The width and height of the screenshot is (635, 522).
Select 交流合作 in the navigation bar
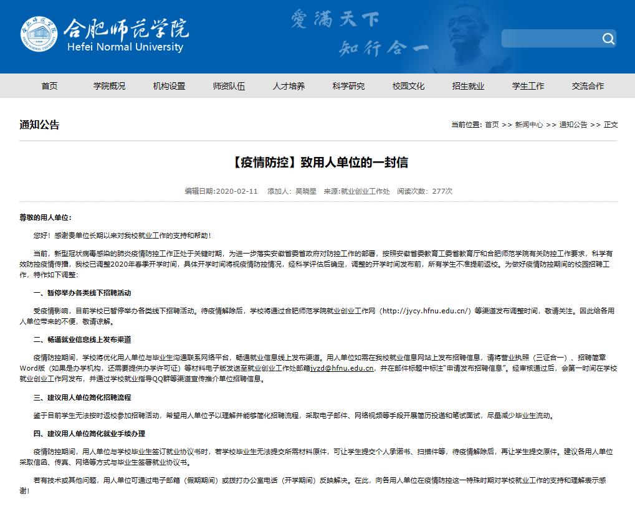click(x=588, y=86)
